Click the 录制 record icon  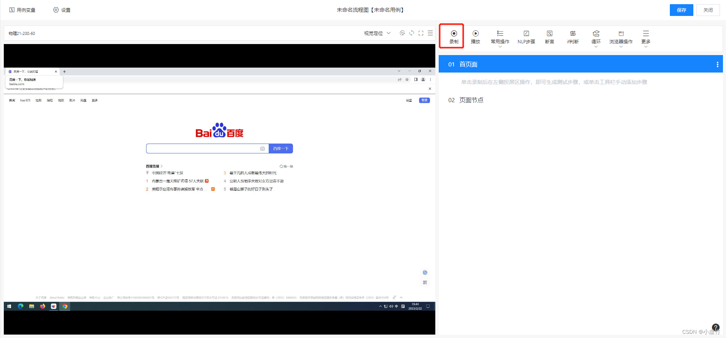(x=454, y=33)
